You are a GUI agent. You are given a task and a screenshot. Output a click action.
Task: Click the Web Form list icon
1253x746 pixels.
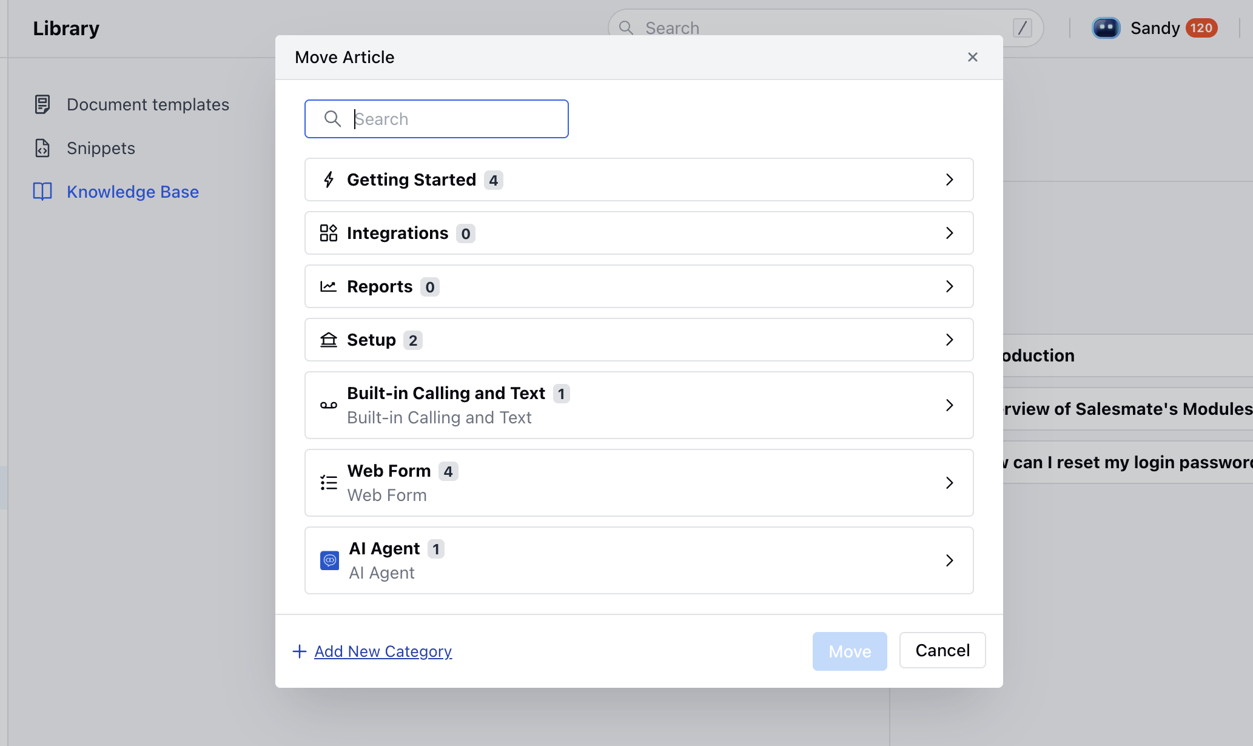coord(329,483)
